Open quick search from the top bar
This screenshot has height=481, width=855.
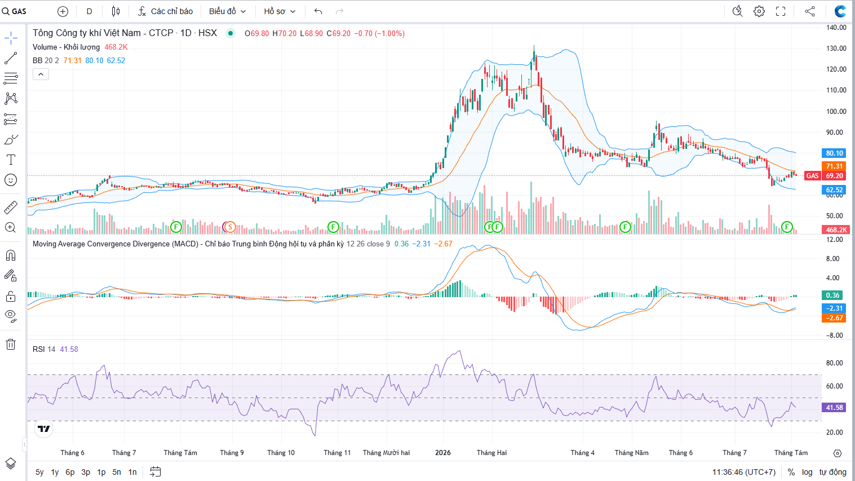coord(737,11)
